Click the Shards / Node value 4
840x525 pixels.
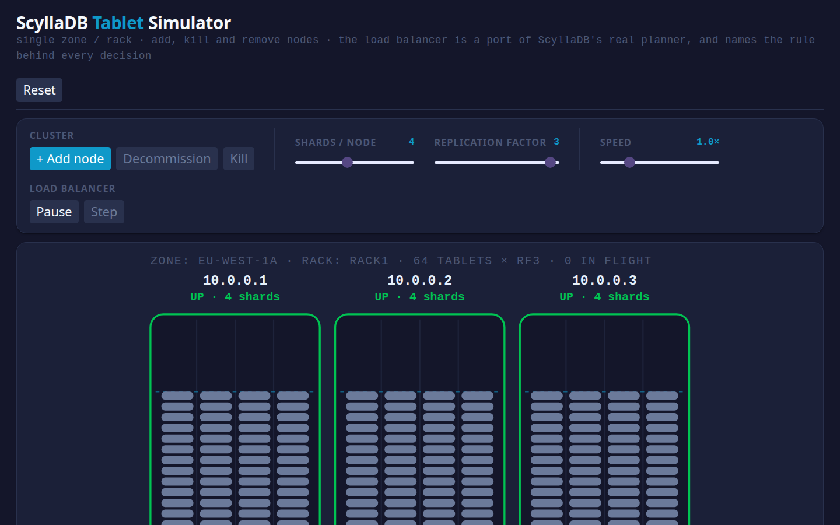[411, 142]
